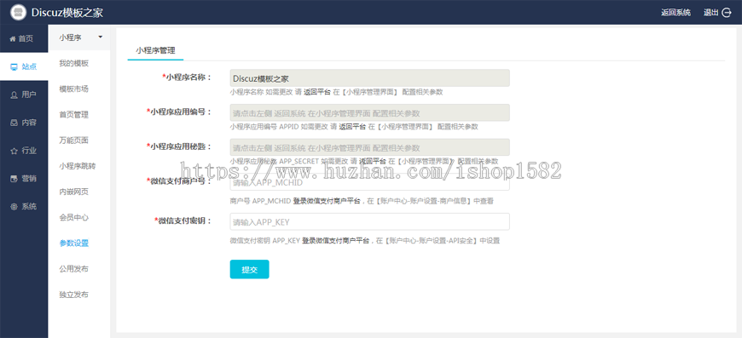Focus the 小程序应用秘匙 input field

click(369, 147)
